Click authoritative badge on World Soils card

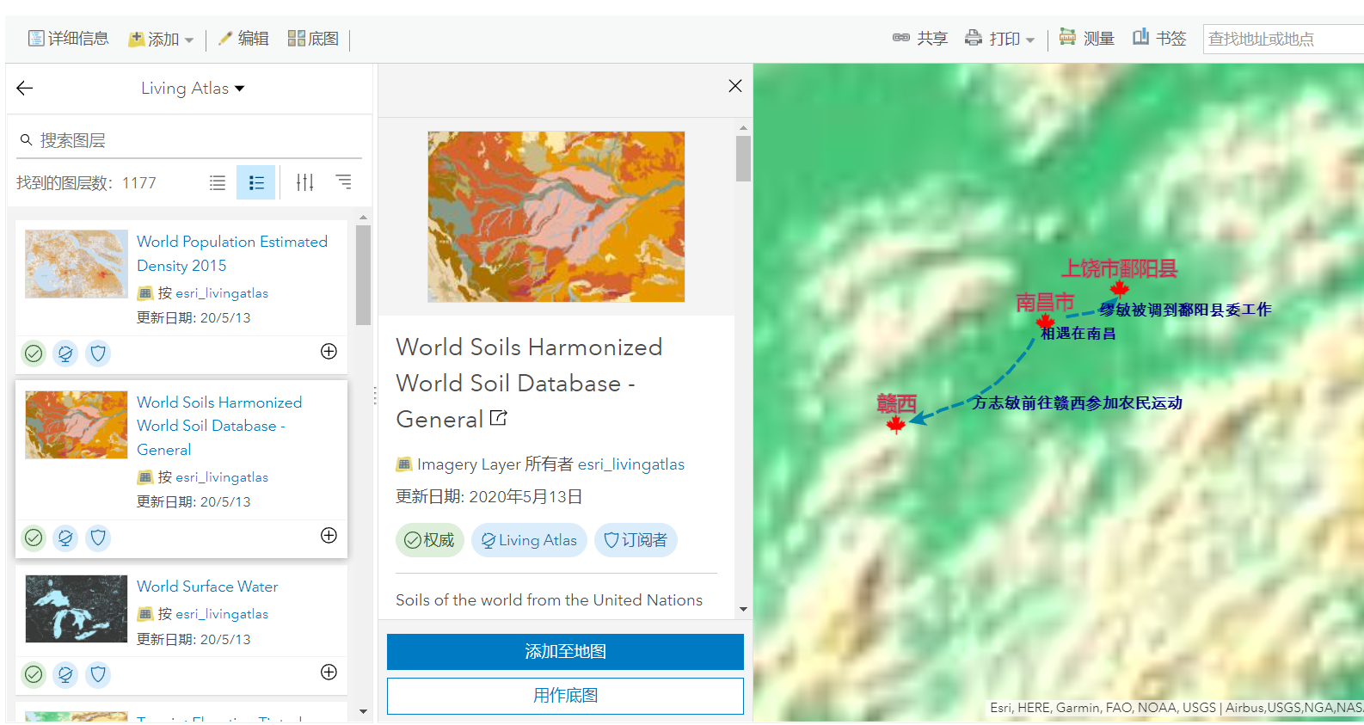point(34,538)
